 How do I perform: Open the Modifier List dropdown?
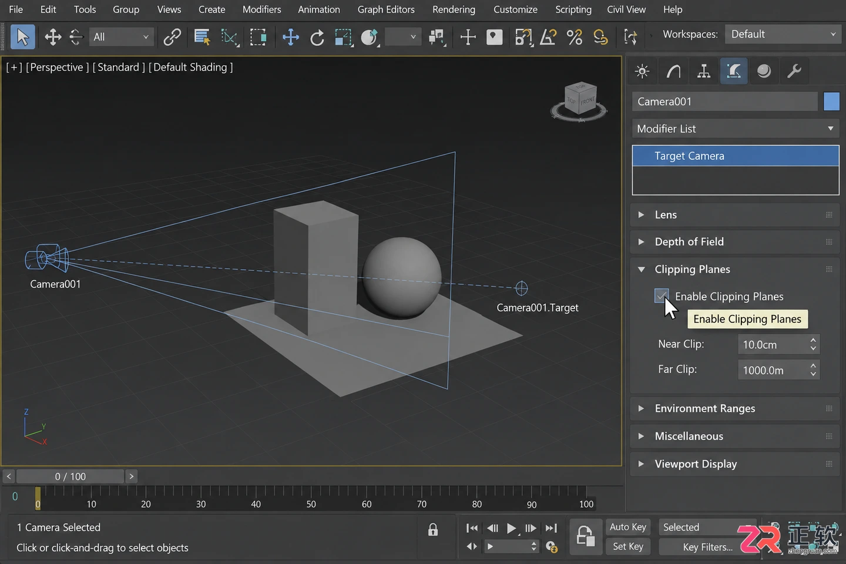click(736, 129)
